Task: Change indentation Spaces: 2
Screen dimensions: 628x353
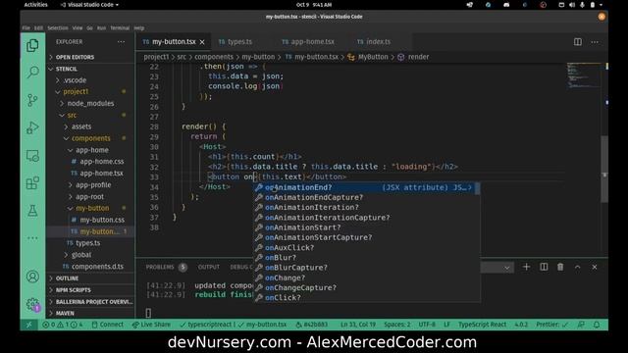Action: coord(396,325)
